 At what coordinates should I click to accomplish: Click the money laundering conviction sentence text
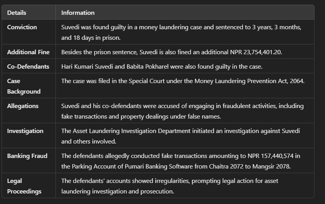pyautogui.click(x=181, y=32)
